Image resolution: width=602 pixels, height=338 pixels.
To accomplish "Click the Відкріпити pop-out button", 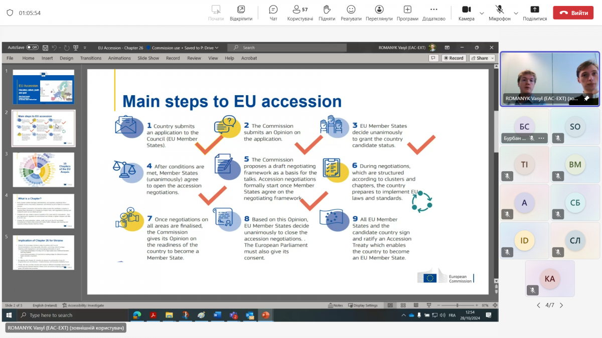I will [241, 12].
